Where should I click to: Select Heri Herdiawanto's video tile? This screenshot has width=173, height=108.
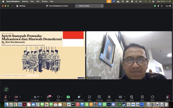pyautogui.click(x=129, y=55)
